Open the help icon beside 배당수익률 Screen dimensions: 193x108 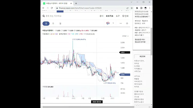tap(143, 35)
